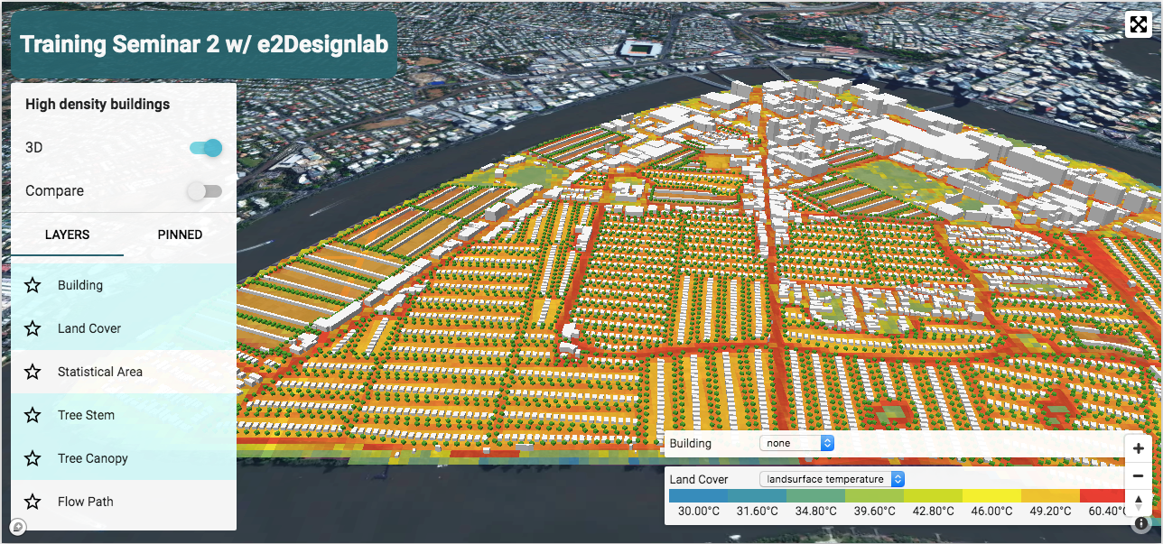
Task: Click the High density buildings heading
Action: click(x=98, y=105)
